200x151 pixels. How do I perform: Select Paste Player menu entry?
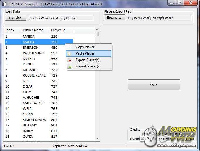(x=85, y=53)
